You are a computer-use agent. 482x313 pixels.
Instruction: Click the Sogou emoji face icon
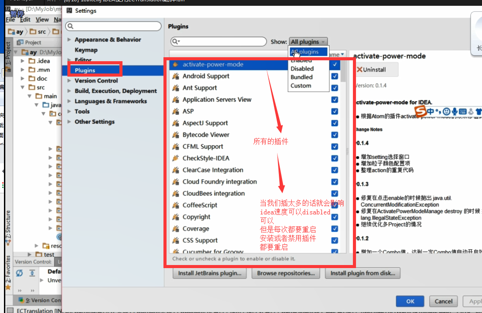pyautogui.click(x=447, y=111)
